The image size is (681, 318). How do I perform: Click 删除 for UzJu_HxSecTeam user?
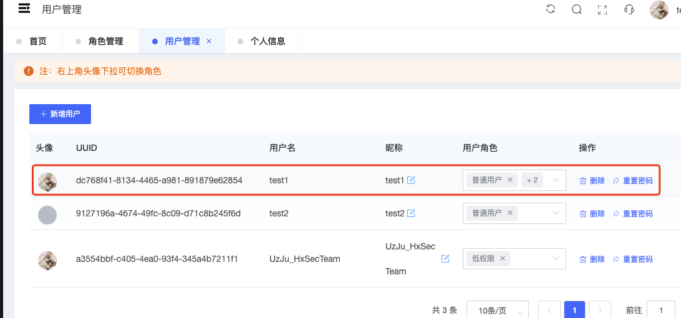pos(592,259)
